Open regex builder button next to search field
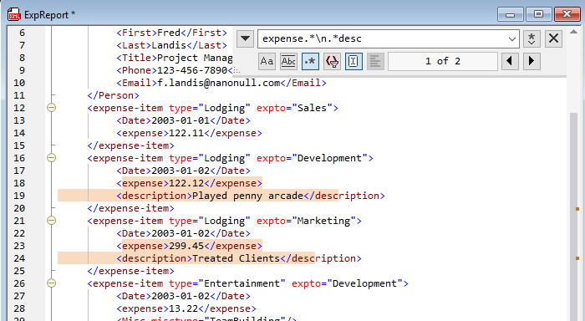 pyautogui.click(x=532, y=38)
